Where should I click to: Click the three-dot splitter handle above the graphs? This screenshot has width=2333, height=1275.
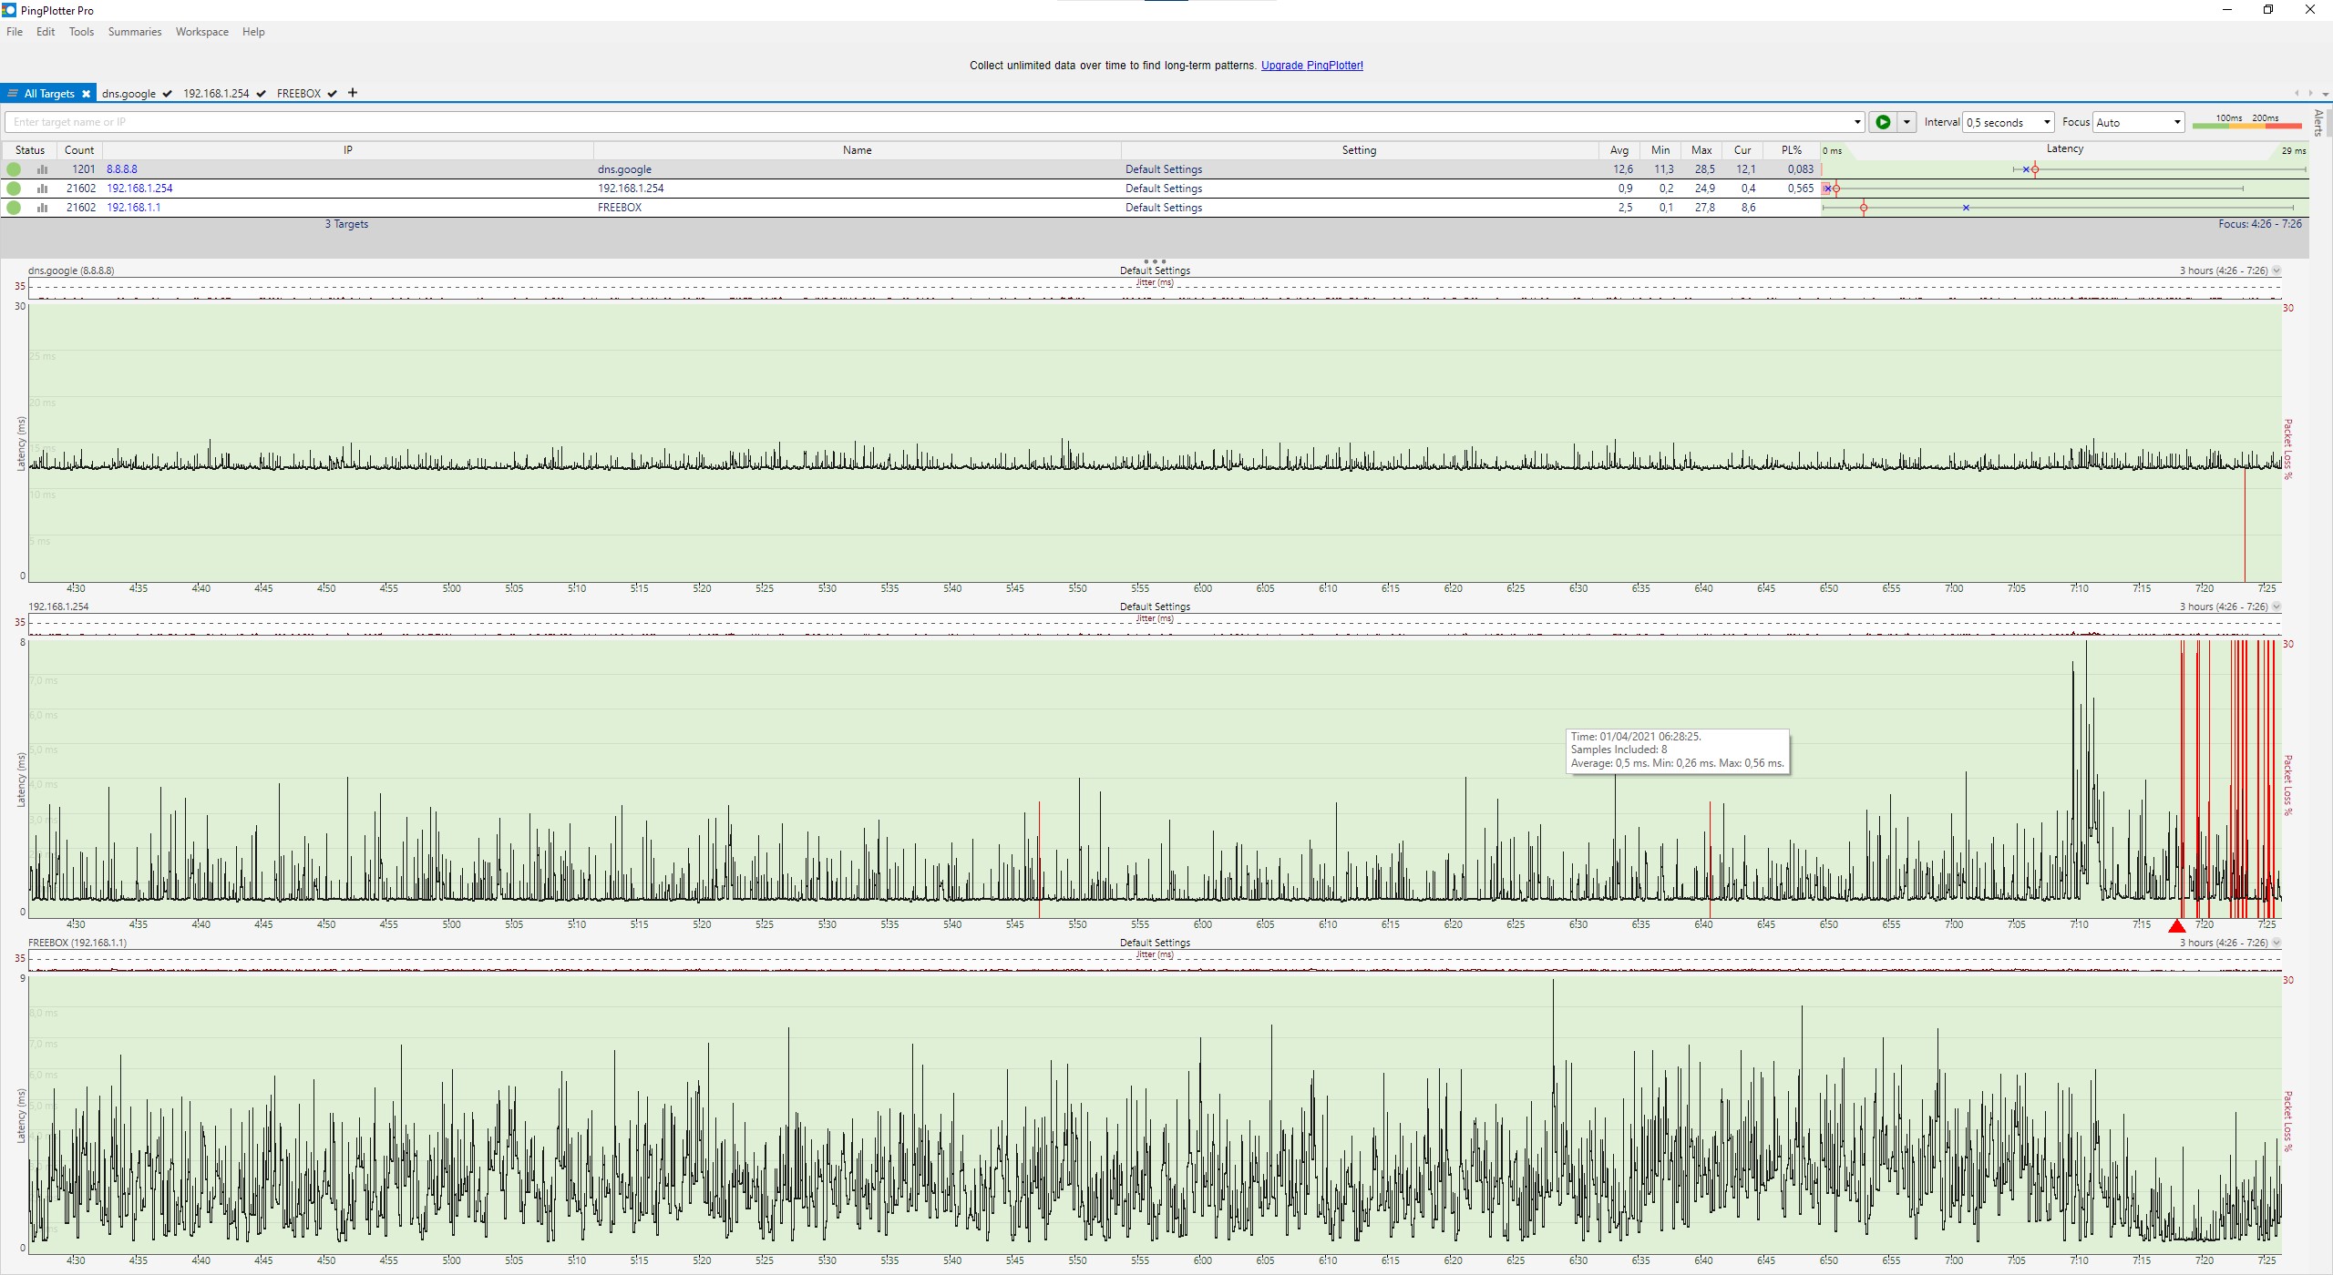tap(1154, 261)
